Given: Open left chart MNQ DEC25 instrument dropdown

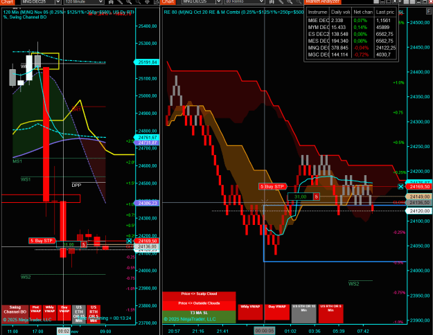Looking at the screenshot, I should coord(58,2).
